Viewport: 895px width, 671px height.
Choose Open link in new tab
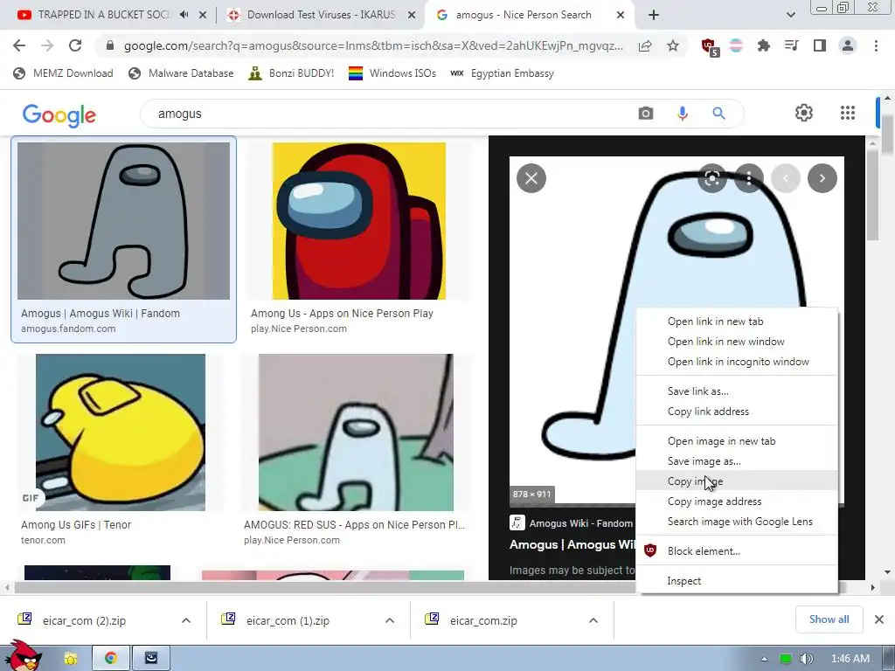coord(737,322)
